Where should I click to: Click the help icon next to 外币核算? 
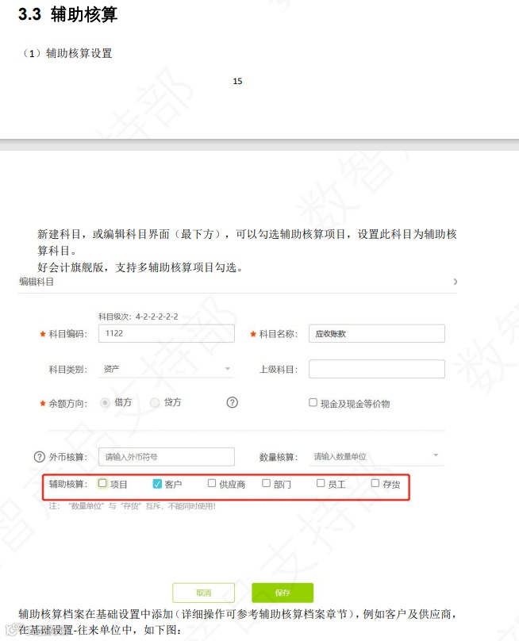[x=39, y=457]
